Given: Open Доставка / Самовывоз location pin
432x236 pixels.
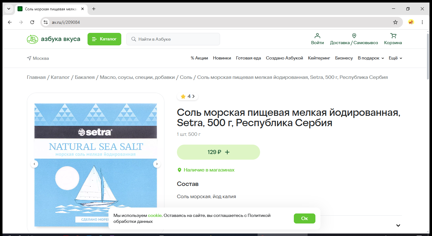Looking at the screenshot, I should 354,39.
